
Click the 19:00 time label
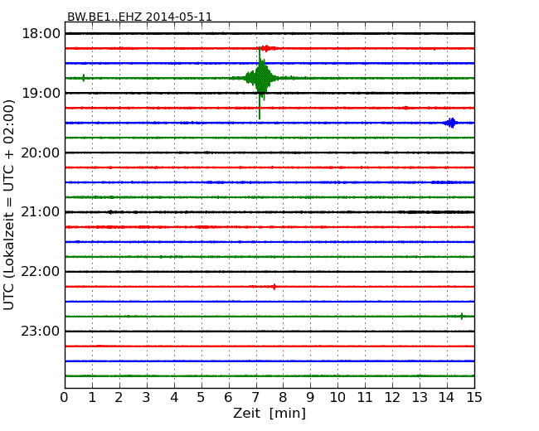pos(41,93)
